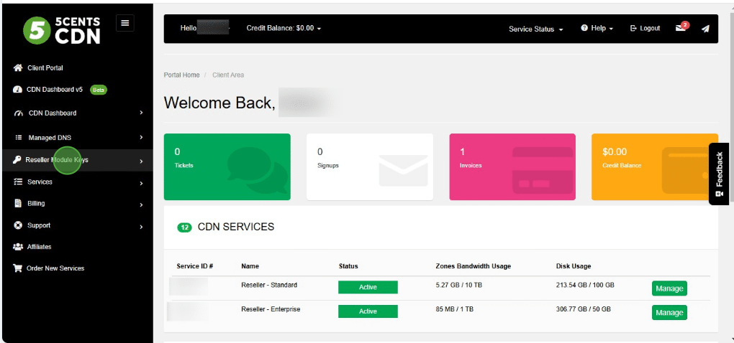Screen dimensions: 734x343
Task: Expand the Billing submenu chevron
Action: (141, 205)
